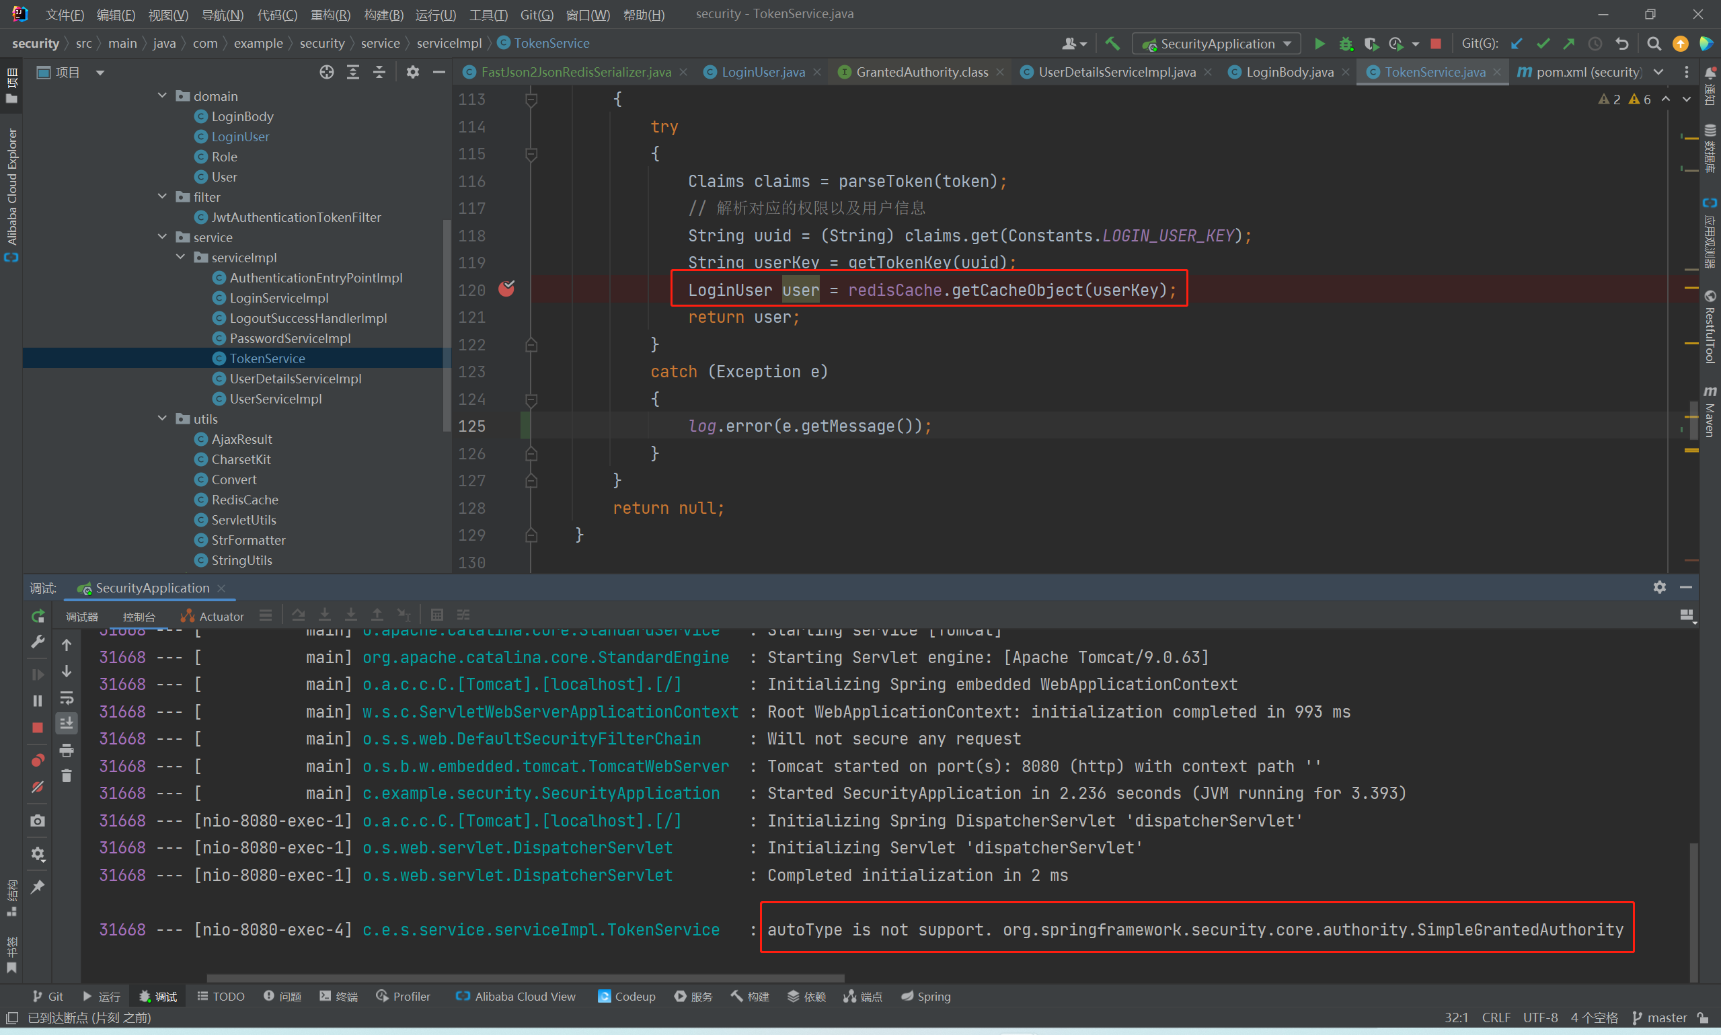Open the Git(G) menu in the menu bar
Viewport: 1721px width, 1035px height.
click(x=536, y=15)
